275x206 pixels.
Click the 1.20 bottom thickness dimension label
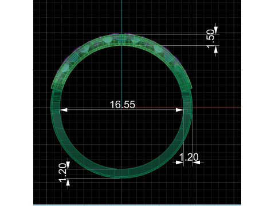point(63,173)
